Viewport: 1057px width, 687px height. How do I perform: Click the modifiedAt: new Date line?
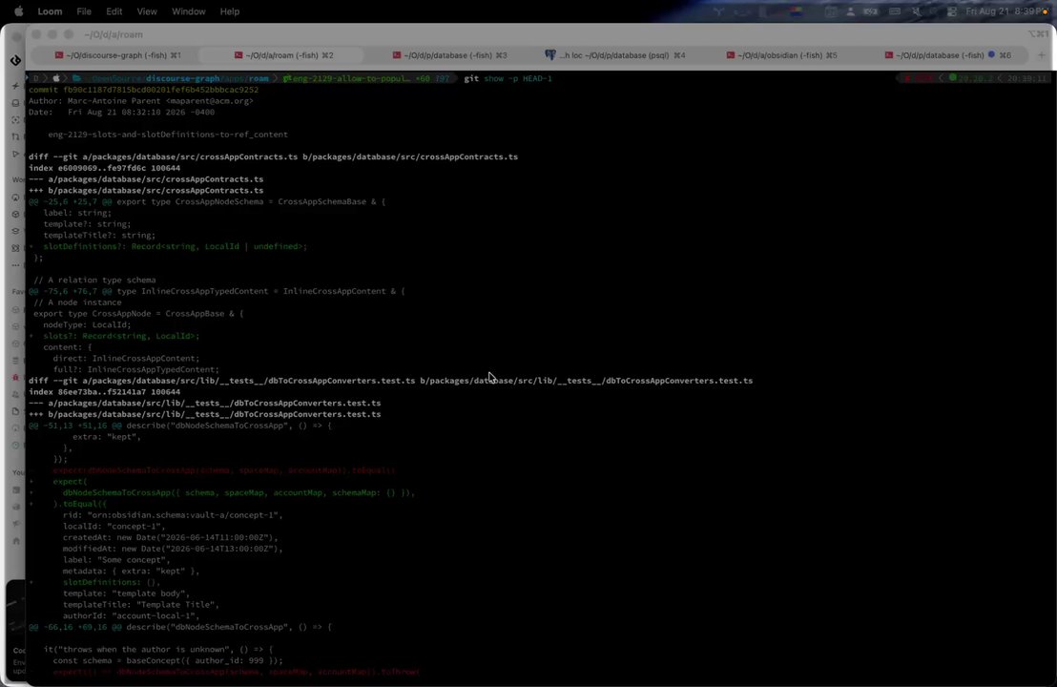click(x=173, y=548)
